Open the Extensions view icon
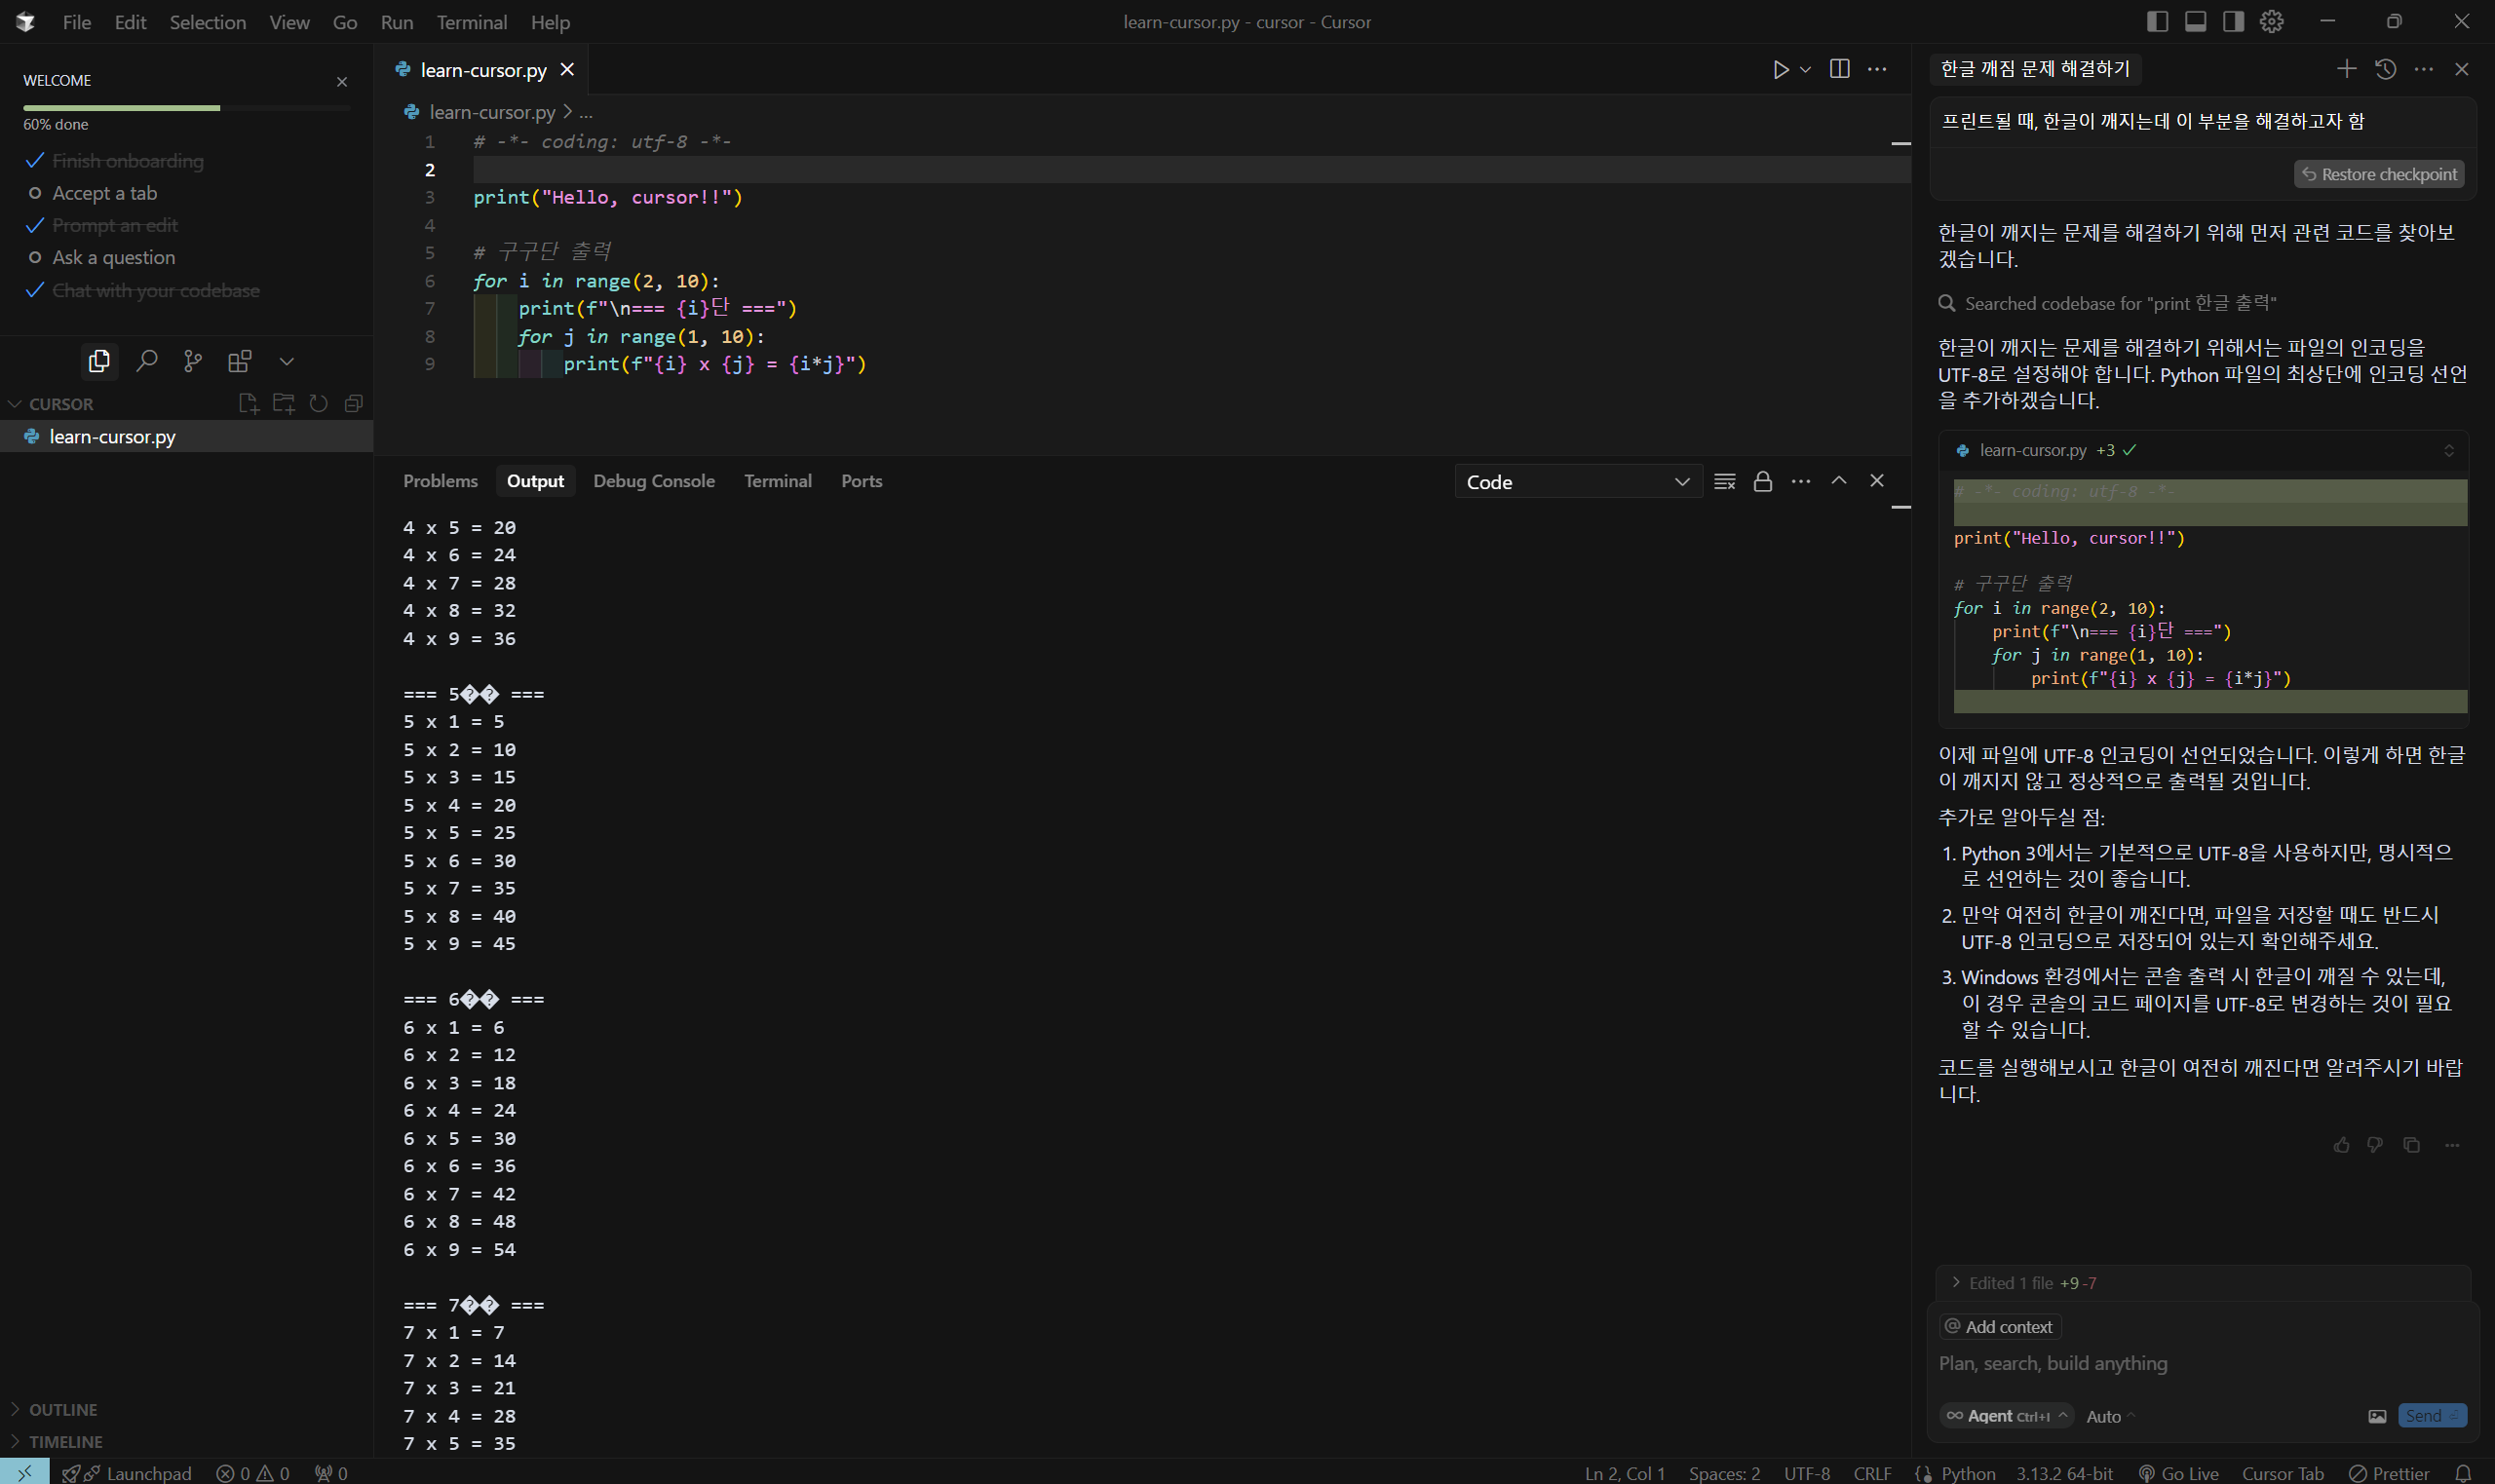Viewport: 2495px width, 1484px height. tap(239, 361)
